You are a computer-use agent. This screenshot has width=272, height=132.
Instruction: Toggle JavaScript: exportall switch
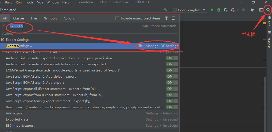coord(172,89)
